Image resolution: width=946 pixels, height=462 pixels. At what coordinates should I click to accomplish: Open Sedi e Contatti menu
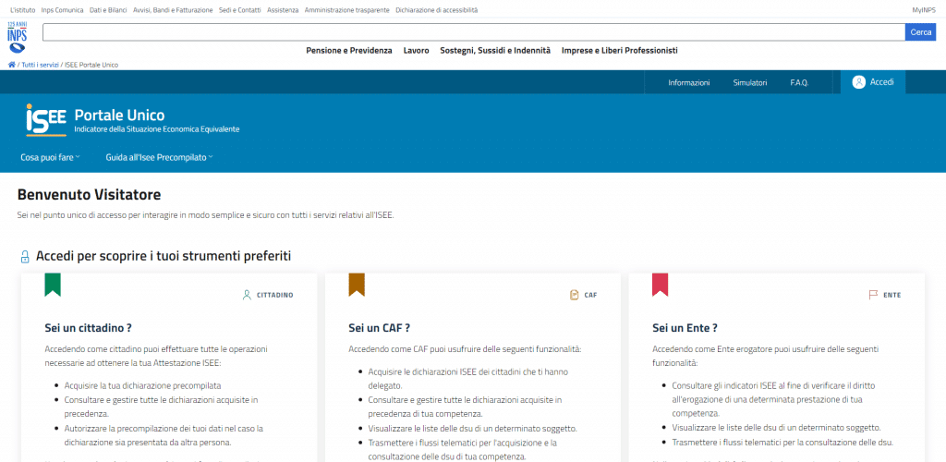click(x=240, y=10)
